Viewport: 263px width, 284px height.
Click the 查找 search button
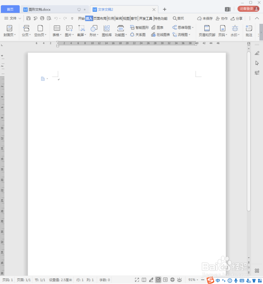(x=178, y=18)
